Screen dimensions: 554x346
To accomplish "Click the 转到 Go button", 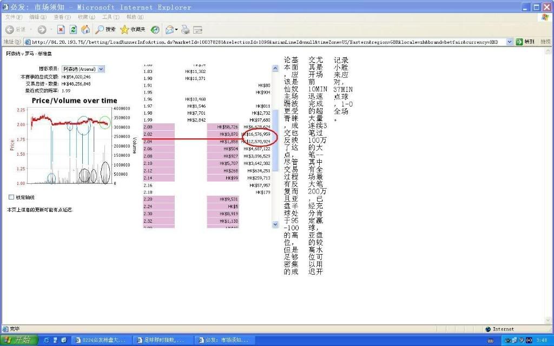I will pos(525,42).
